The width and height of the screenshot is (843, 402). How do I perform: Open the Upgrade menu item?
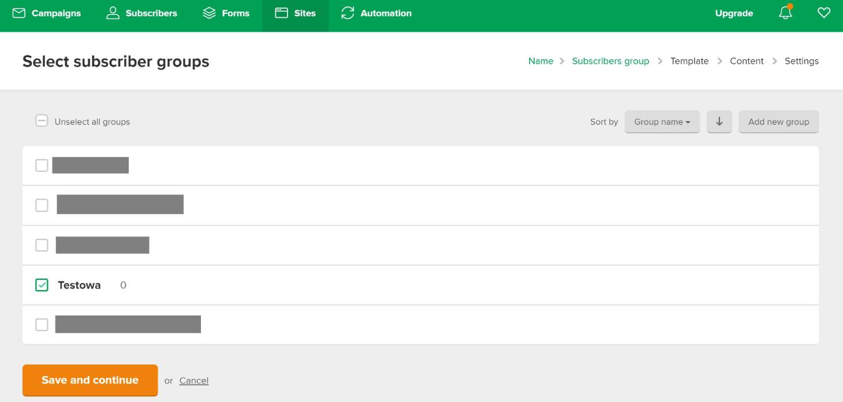pyautogui.click(x=734, y=13)
